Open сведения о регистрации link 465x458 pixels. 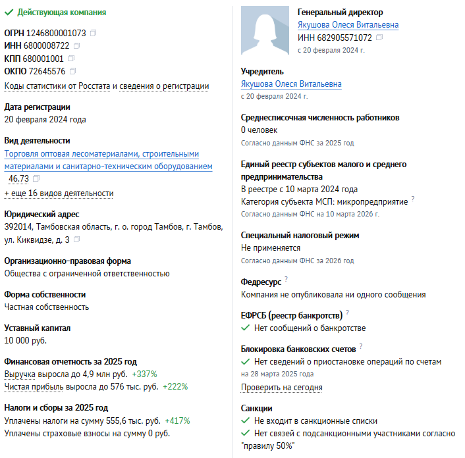[x=164, y=86]
